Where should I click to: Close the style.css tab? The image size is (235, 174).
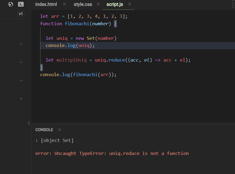coord(98,4)
